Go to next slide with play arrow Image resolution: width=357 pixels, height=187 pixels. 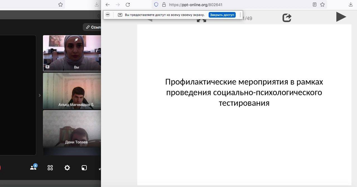click(341, 17)
